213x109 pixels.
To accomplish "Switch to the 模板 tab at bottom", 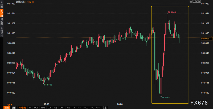I will tap(14, 108).
